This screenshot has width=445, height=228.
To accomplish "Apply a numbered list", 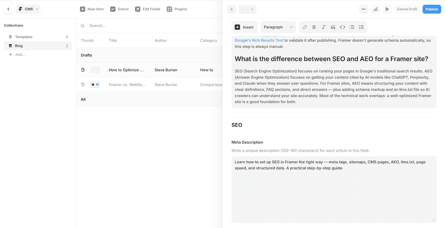I will coord(361,27).
